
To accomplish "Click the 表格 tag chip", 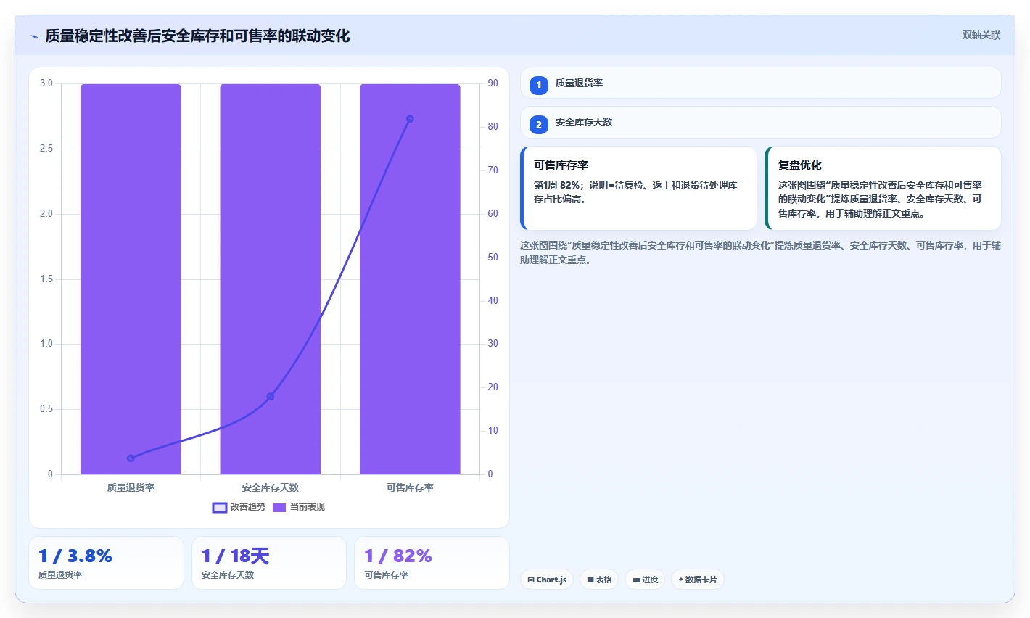I will (599, 580).
